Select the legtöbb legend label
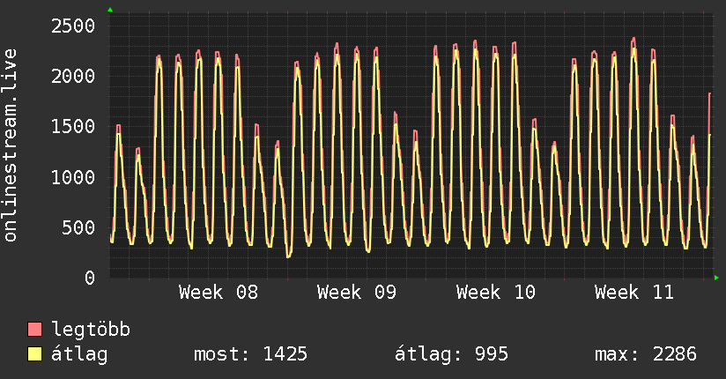726x379 pixels. pos(91,330)
